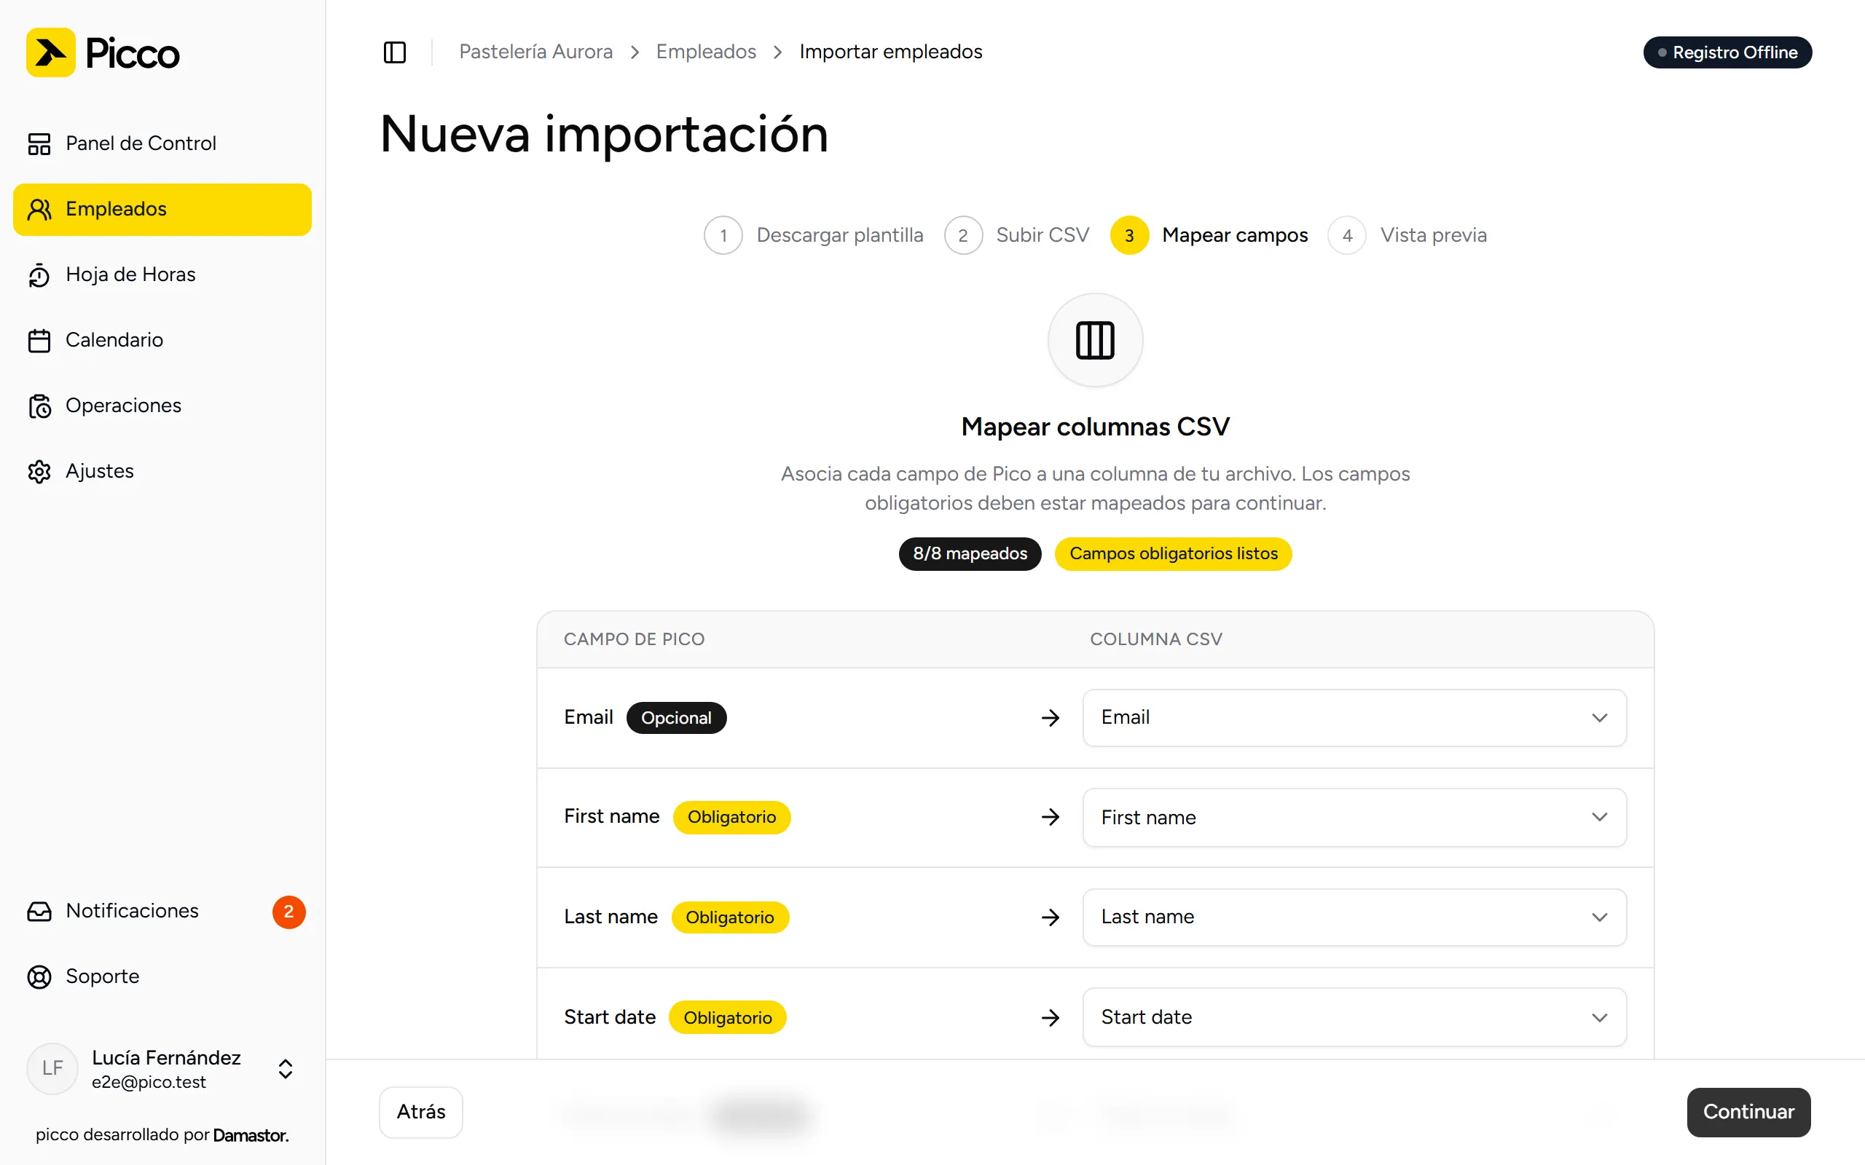Click the Opcional tag beside Email

(x=676, y=718)
